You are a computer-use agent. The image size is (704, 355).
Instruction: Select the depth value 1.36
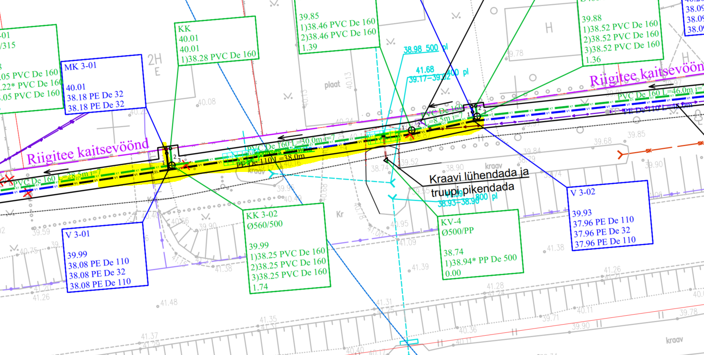click(593, 59)
